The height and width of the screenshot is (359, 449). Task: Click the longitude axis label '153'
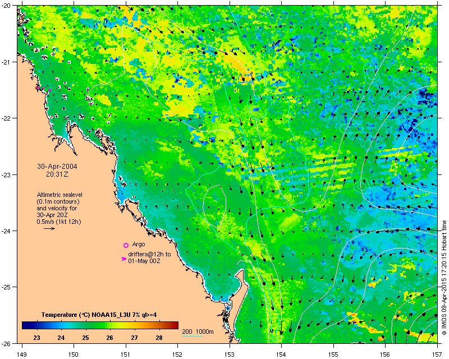(x=230, y=355)
